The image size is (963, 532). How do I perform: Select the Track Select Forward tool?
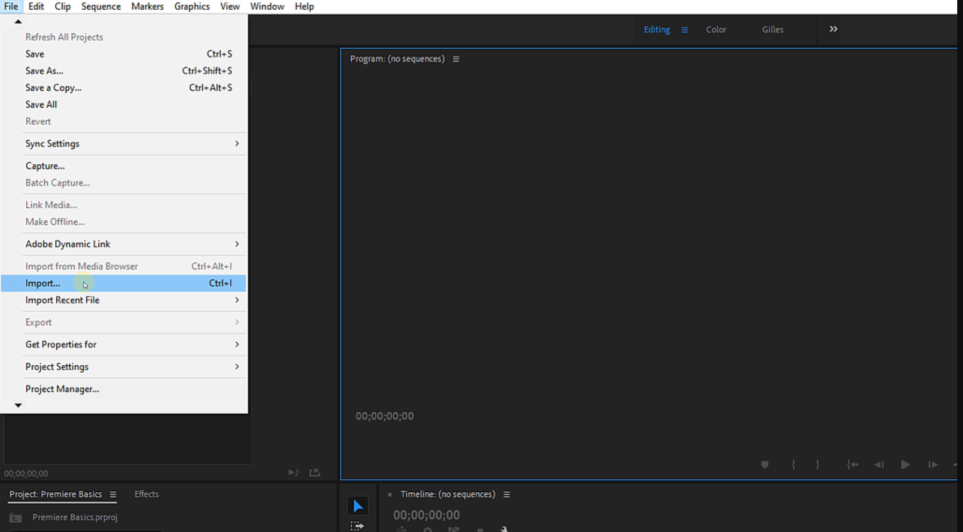[357, 525]
